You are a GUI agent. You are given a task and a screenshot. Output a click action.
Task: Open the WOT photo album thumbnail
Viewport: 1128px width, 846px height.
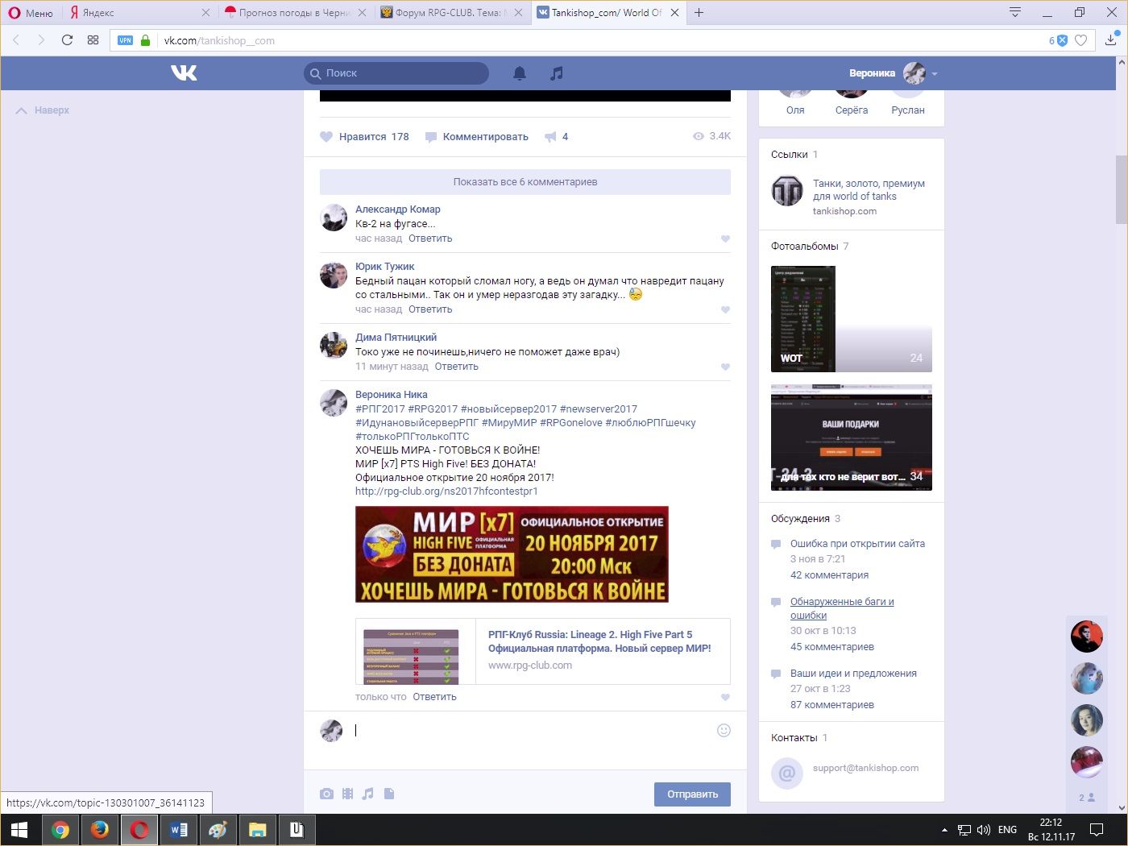tap(851, 319)
